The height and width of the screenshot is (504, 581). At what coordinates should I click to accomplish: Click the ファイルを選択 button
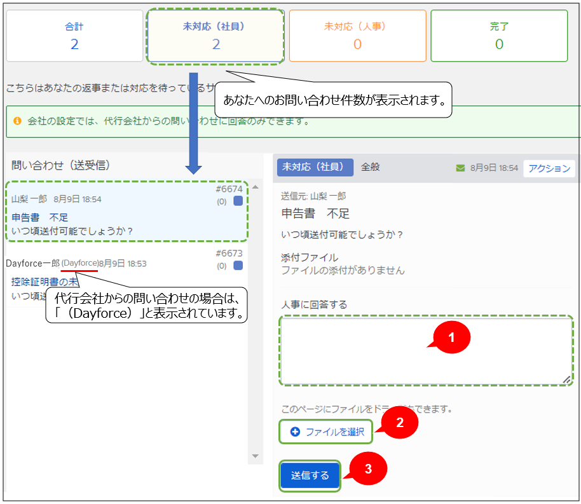[x=327, y=432]
